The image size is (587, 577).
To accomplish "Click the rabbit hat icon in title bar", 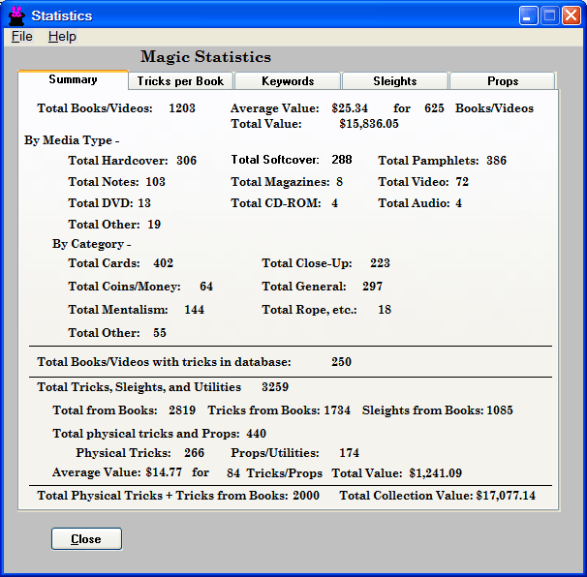I will click(15, 15).
